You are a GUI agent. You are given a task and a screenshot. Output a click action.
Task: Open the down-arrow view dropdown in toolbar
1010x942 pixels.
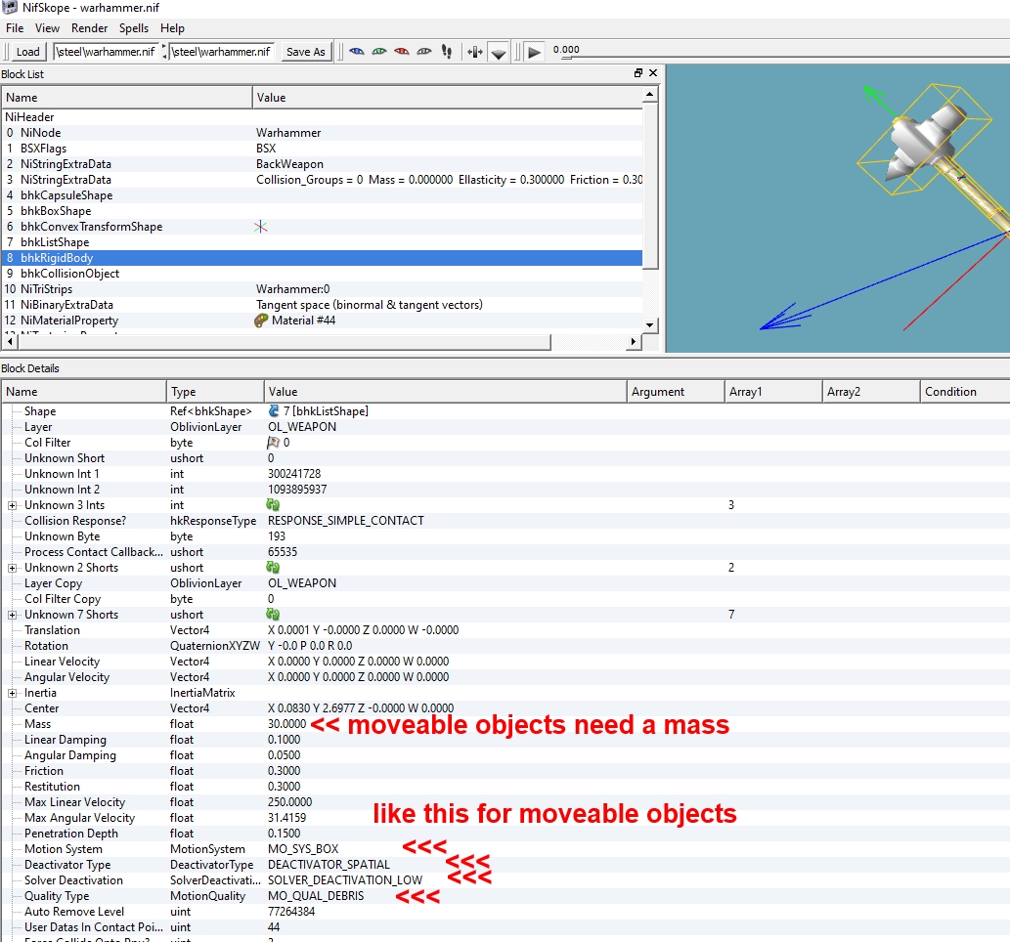click(498, 54)
